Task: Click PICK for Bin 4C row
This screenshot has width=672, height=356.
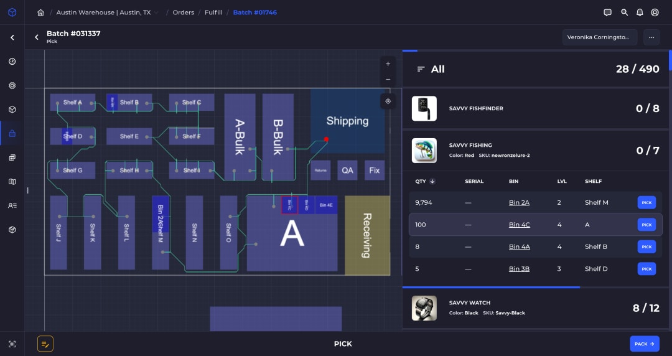Action: [x=646, y=225]
